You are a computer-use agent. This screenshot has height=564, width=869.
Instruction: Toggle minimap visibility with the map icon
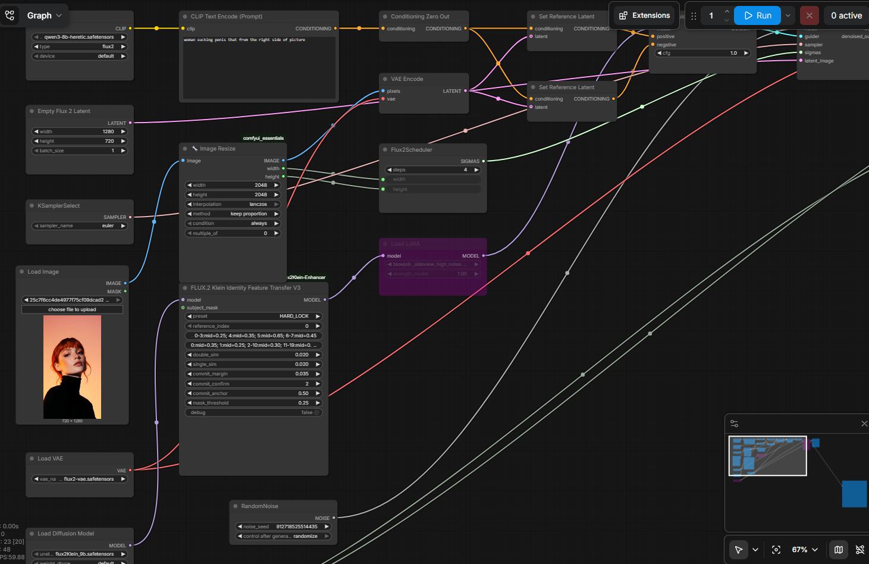[839, 550]
